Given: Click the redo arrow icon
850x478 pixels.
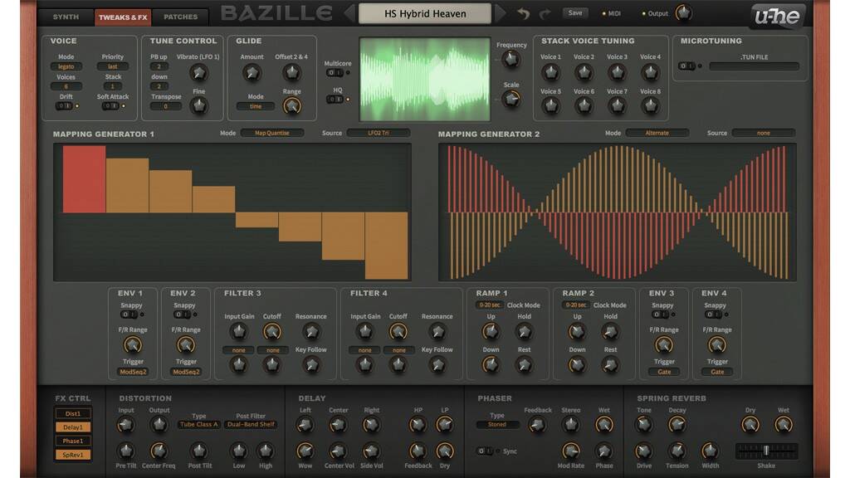Looking at the screenshot, I should pyautogui.click(x=545, y=13).
